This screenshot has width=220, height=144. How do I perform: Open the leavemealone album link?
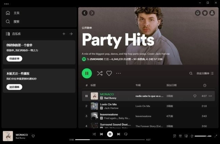tap(143, 116)
